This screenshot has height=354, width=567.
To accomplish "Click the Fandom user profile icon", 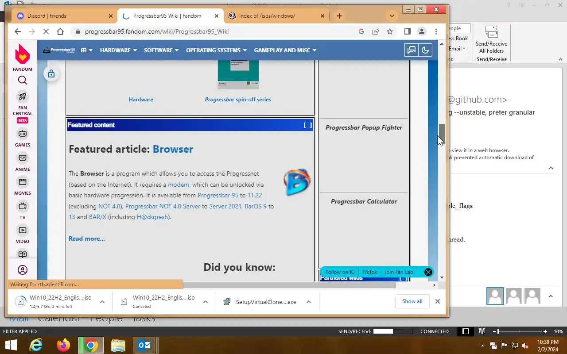I will click(x=23, y=270).
